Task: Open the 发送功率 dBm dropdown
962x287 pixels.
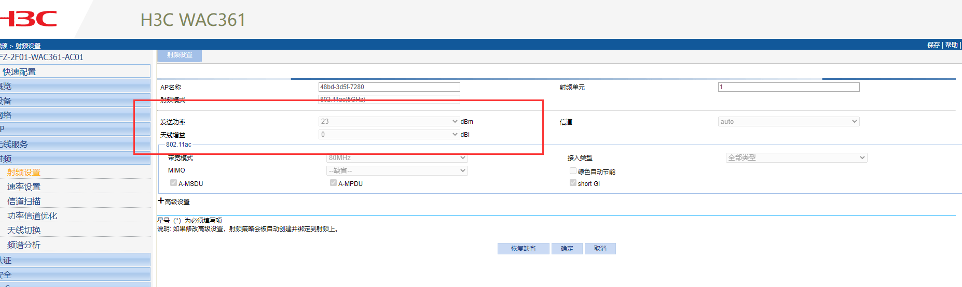Action: (x=389, y=121)
